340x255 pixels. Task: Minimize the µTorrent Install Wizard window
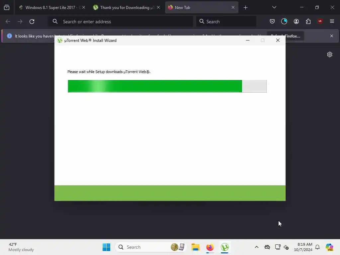[248, 40]
